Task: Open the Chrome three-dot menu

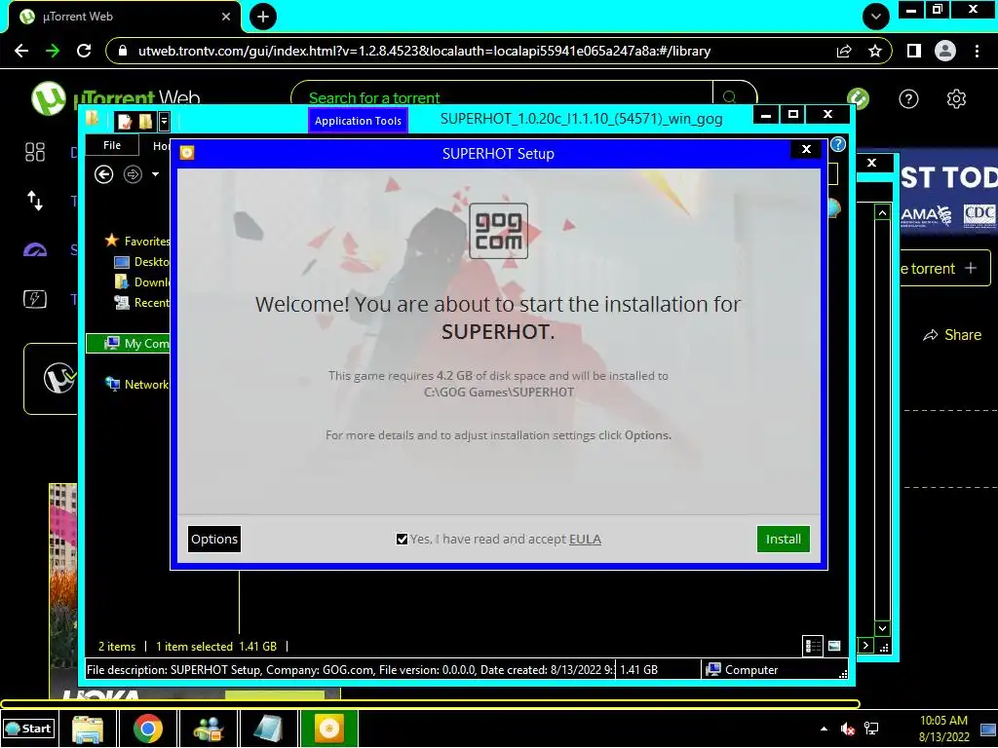Action: click(x=977, y=51)
